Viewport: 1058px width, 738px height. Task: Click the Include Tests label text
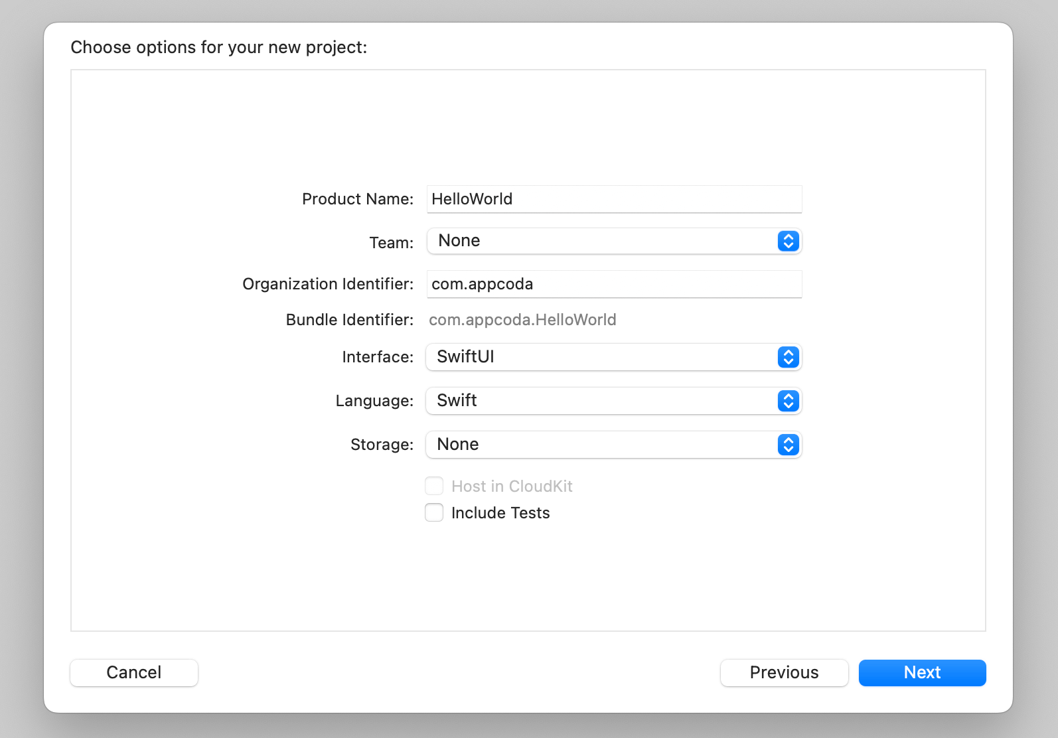pyautogui.click(x=500, y=513)
